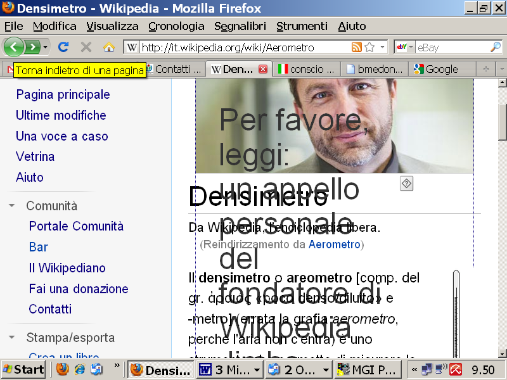This screenshot has width=507, height=380.
Task: Open the Strumenti menu
Action: [x=302, y=26]
